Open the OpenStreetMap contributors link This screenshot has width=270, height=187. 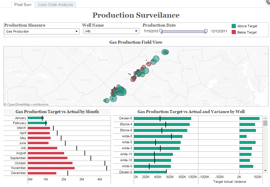click(26, 104)
